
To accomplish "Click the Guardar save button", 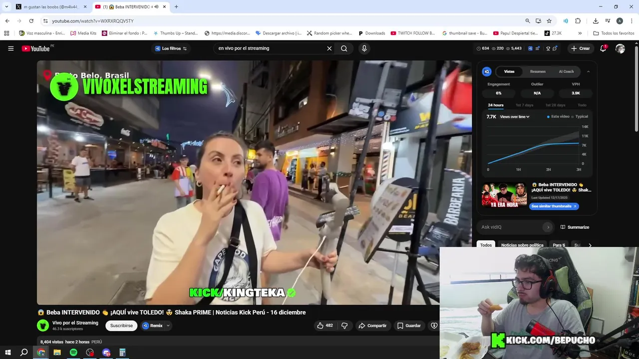I will pos(409,326).
